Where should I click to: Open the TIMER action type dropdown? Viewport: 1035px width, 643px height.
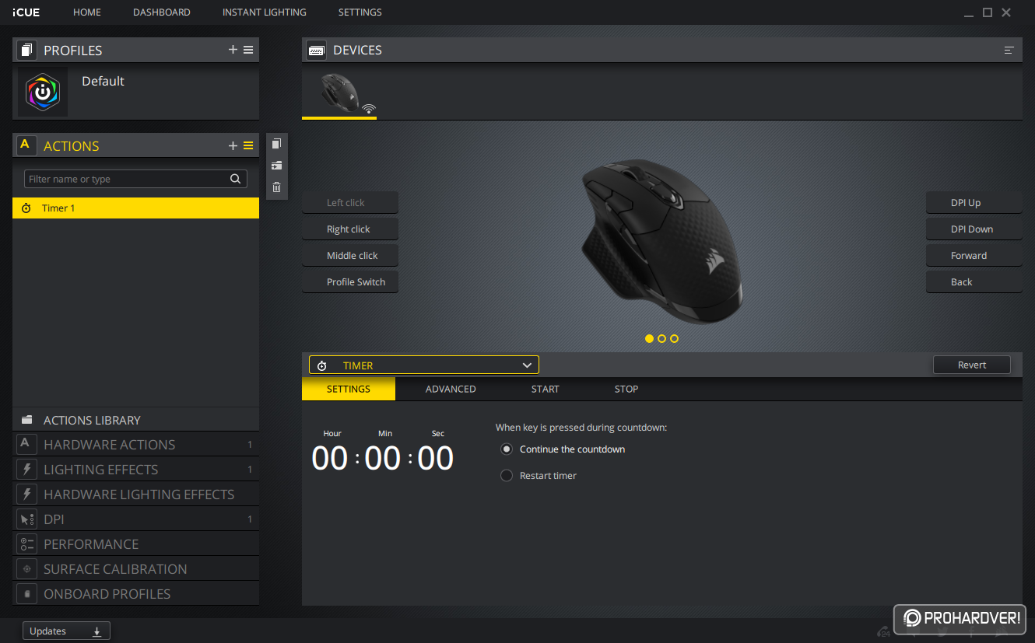coord(423,365)
